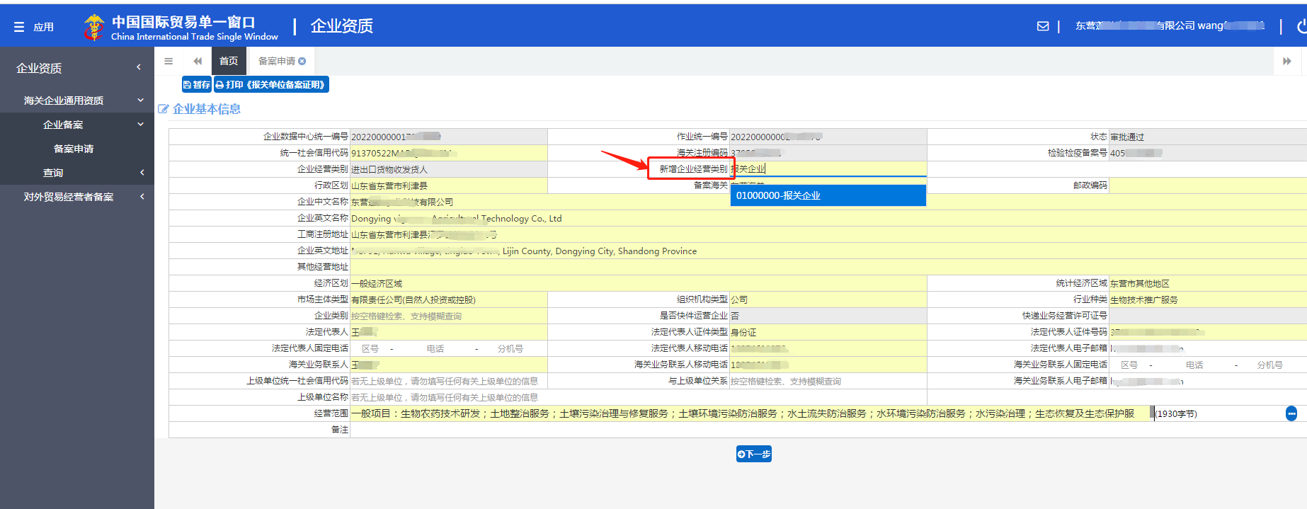Open the 行业种类 field
The image size is (1307, 509).
point(1208,299)
